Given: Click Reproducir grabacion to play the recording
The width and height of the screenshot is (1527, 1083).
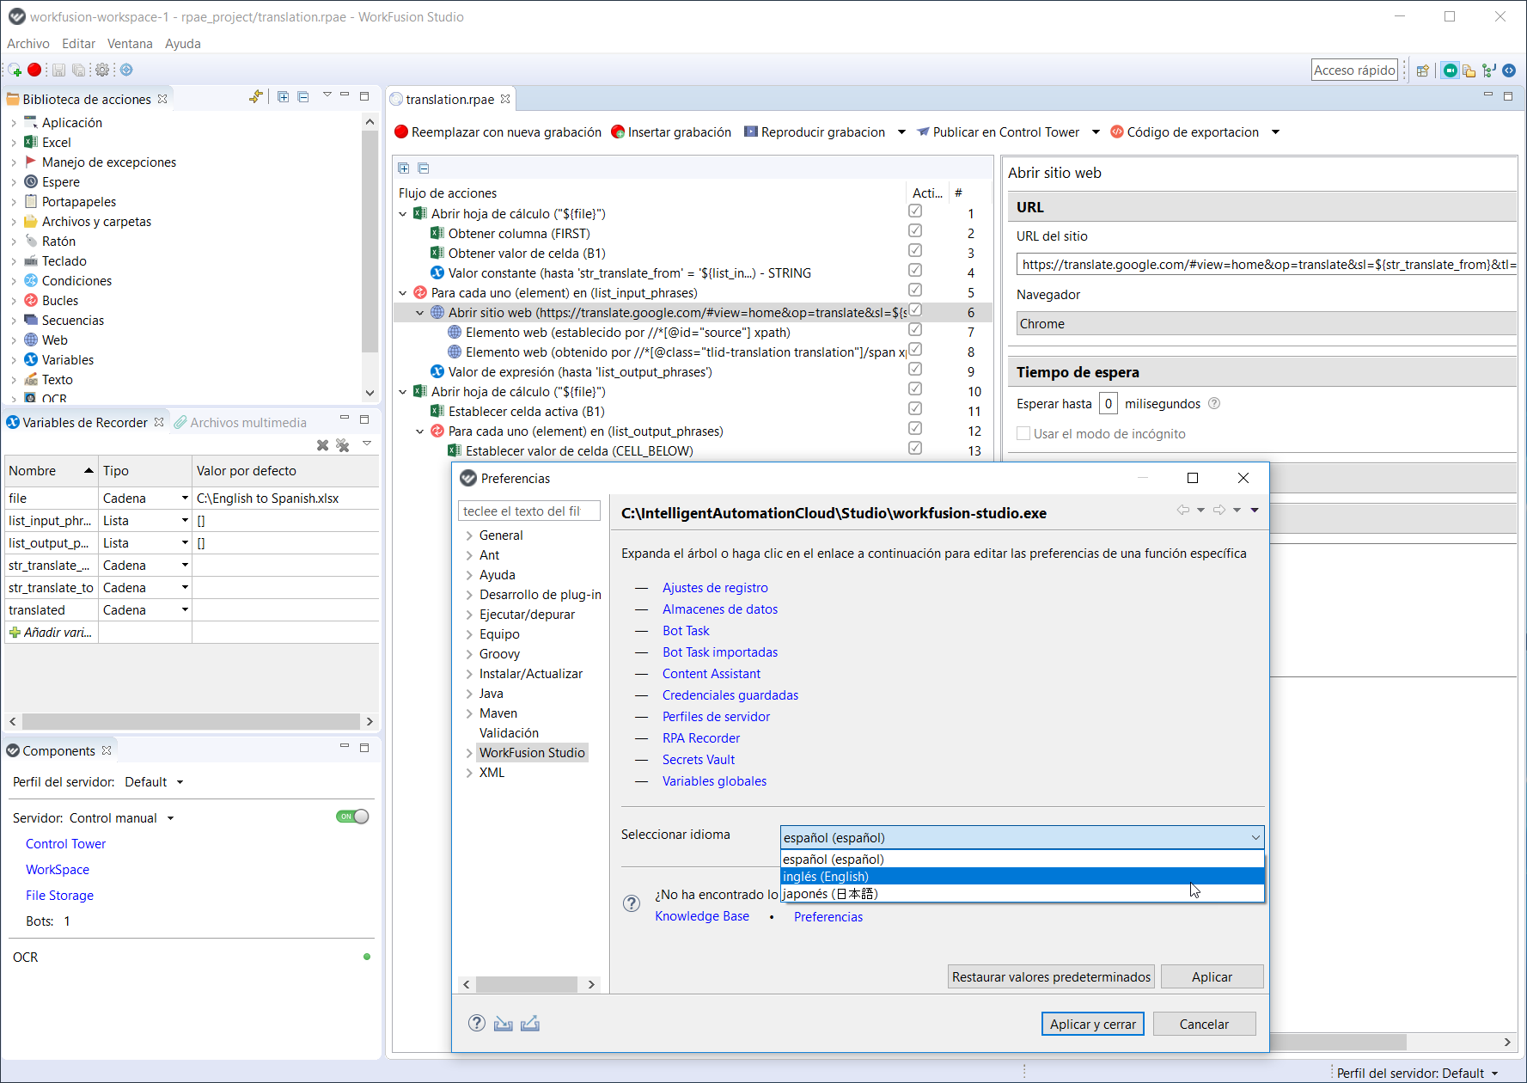Looking at the screenshot, I should point(815,132).
